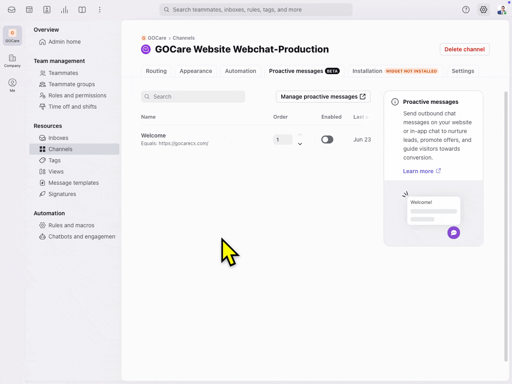This screenshot has height=384, width=512.
Task: Click the Jun 23 date cell
Action: coord(362,139)
